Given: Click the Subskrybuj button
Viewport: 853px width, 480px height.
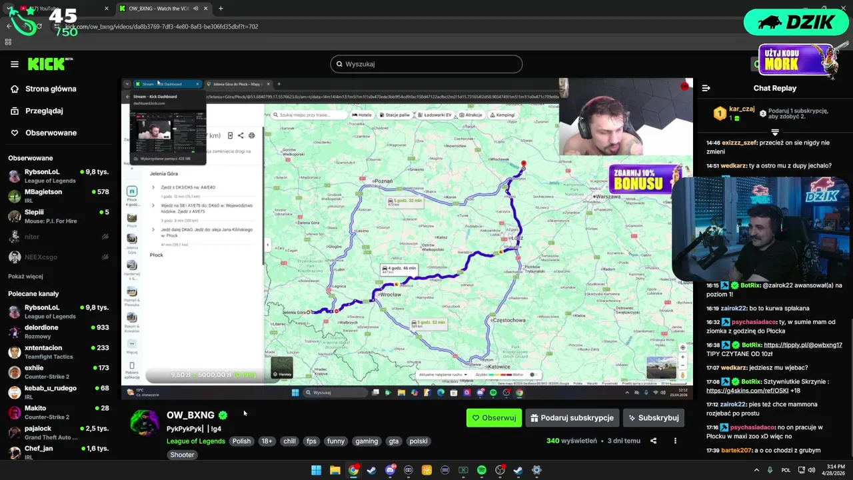Looking at the screenshot, I should click(x=653, y=418).
